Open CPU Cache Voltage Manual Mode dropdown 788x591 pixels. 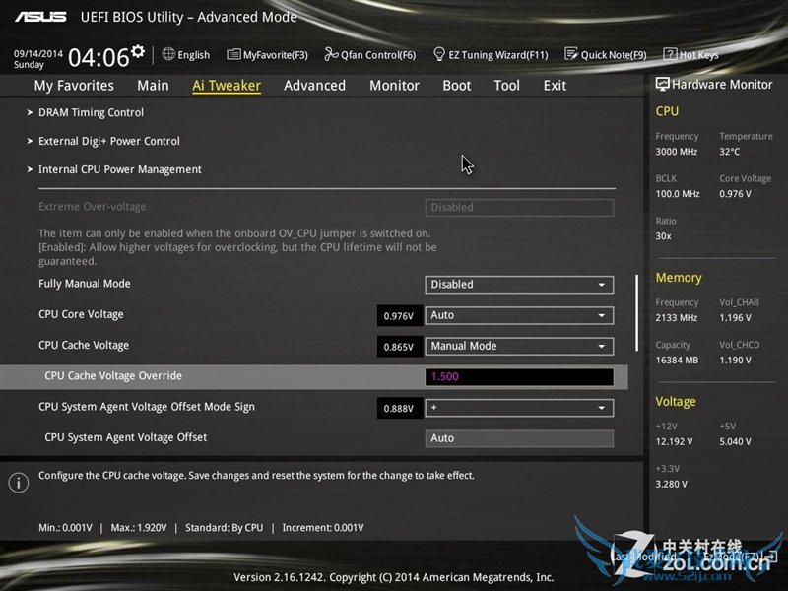coord(519,347)
